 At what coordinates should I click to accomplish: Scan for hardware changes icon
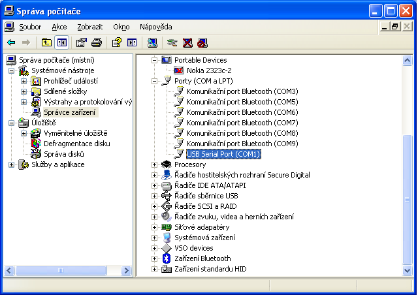click(x=152, y=42)
